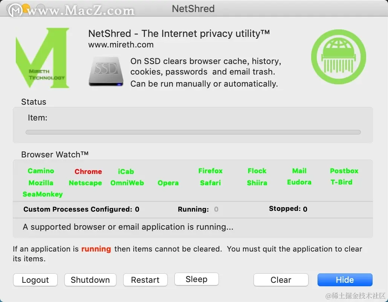Click the Logout button

[35, 280]
